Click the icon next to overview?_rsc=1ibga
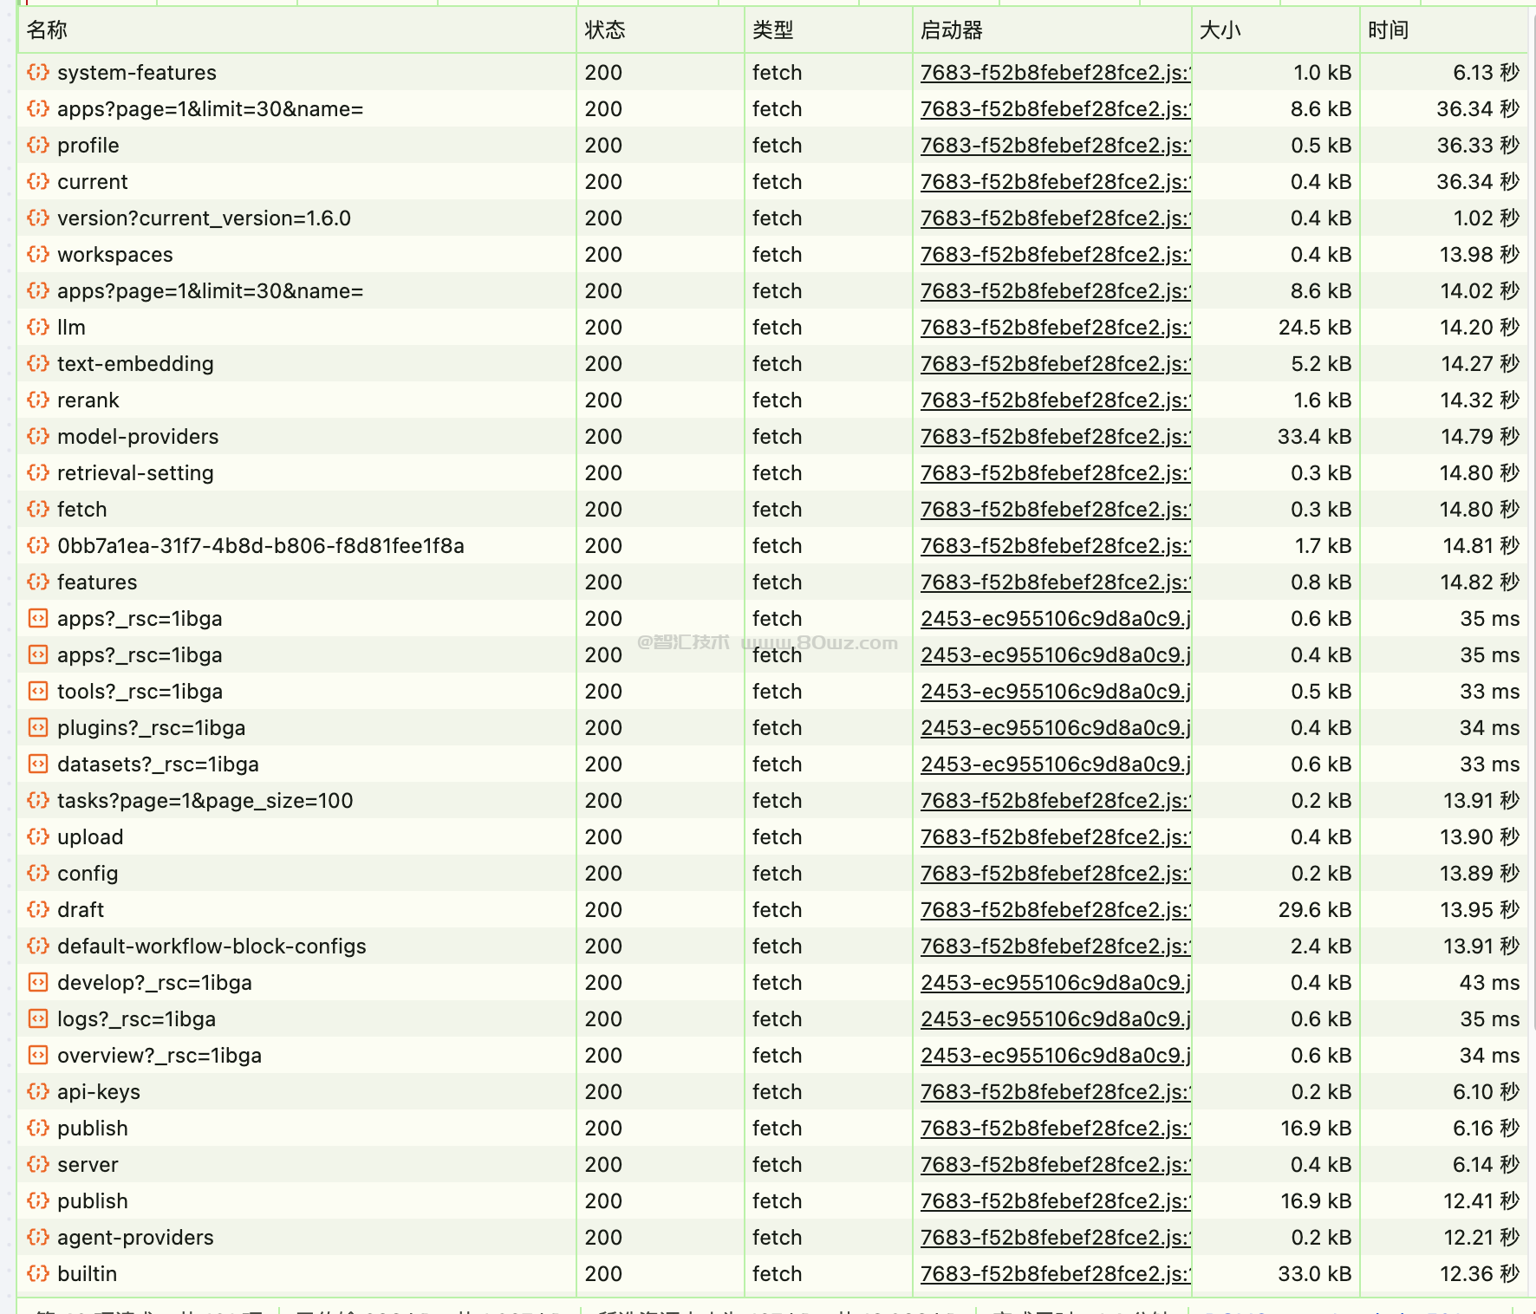Viewport: 1536px width, 1314px height. click(37, 1056)
